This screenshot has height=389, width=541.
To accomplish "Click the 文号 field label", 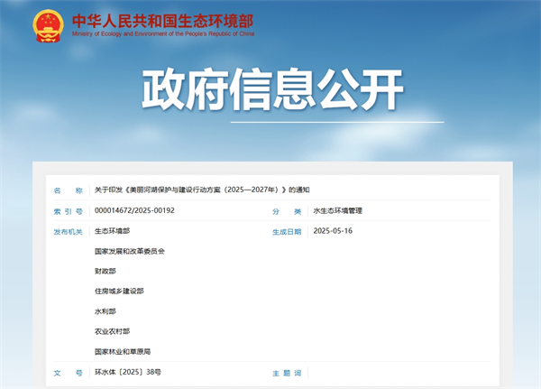I will [x=69, y=373].
